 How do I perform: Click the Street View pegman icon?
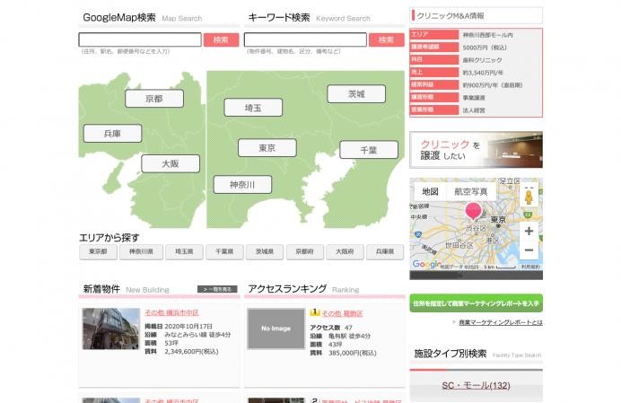pyautogui.click(x=529, y=196)
